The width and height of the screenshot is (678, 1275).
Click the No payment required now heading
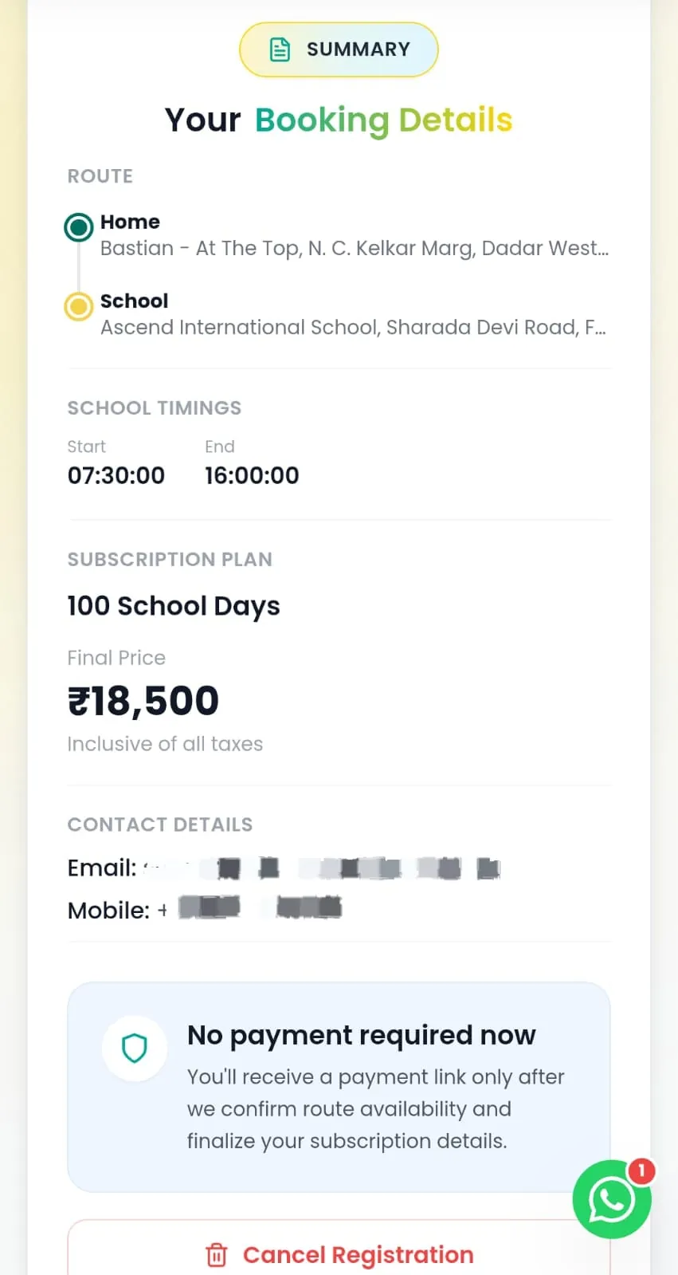(x=362, y=1035)
